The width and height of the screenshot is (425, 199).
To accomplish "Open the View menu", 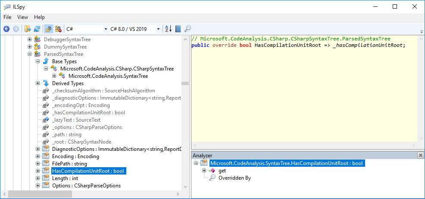I will coord(22,17).
